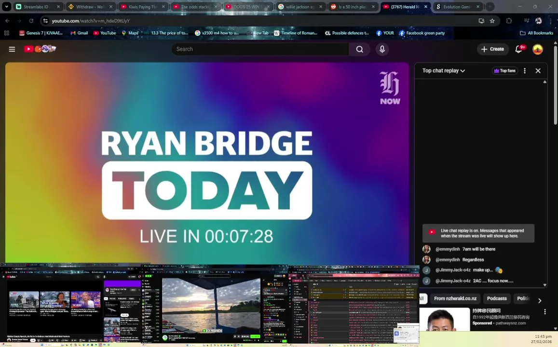Image resolution: width=558 pixels, height=347 pixels.
Task: Close the 'Is a 50 inch' tab
Action: pyautogui.click(x=373, y=7)
